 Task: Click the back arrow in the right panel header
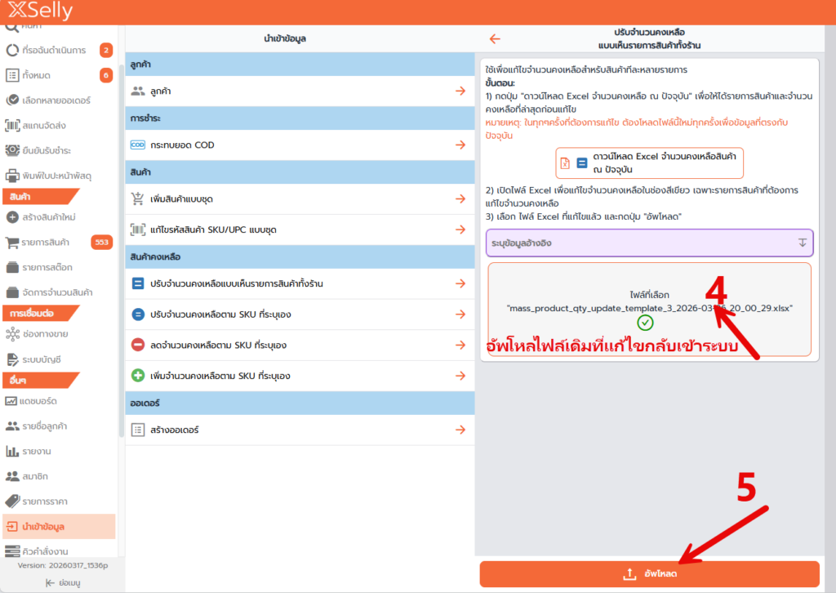click(x=495, y=38)
